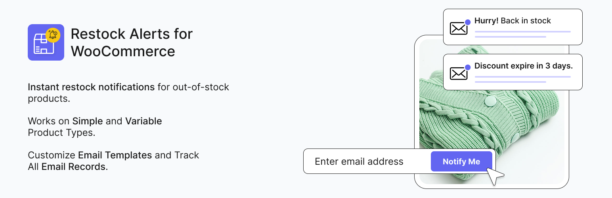This screenshot has width=612, height=198.
Task: Select the "Instant restock notifications" bold text
Action: point(91,87)
